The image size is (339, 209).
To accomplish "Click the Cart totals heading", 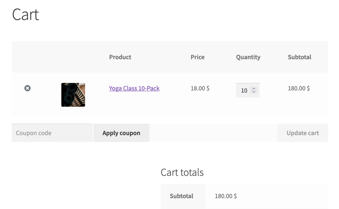I will 182,172.
